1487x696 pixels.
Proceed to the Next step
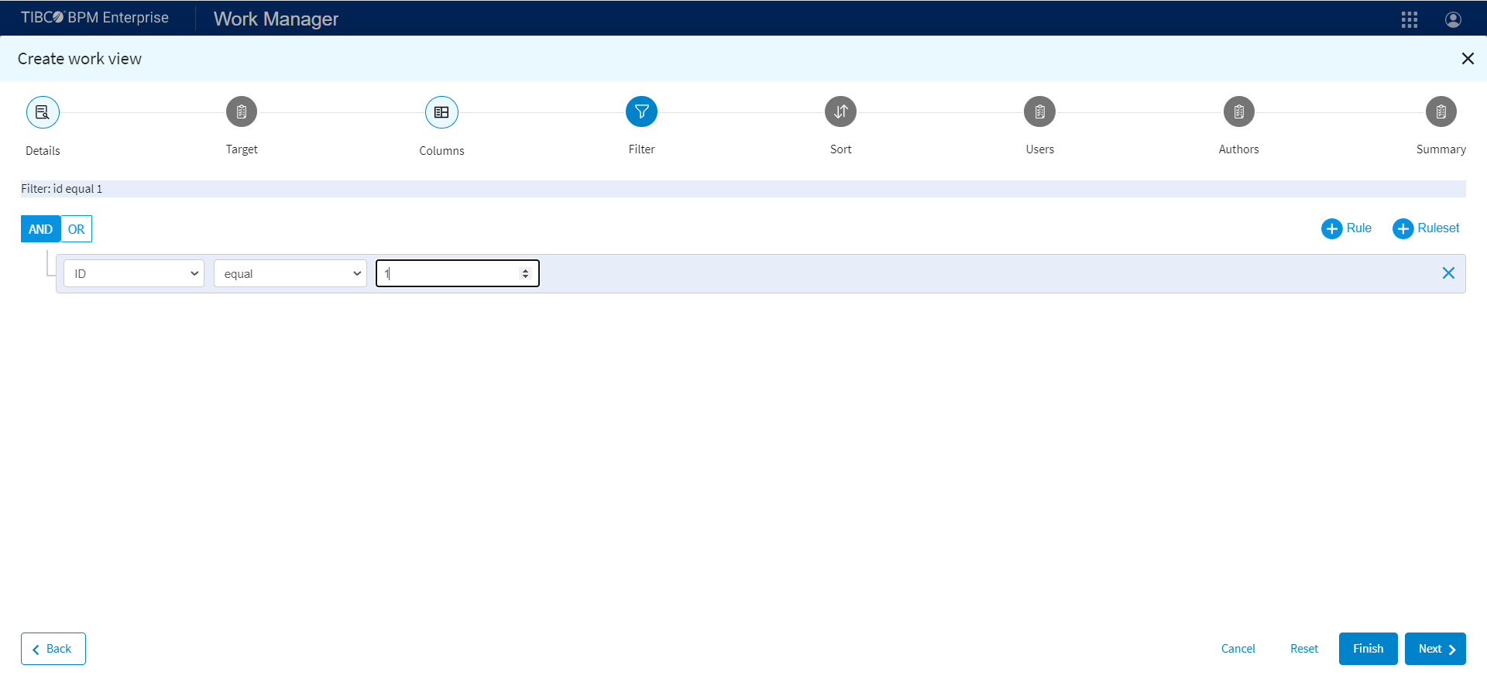(x=1435, y=649)
